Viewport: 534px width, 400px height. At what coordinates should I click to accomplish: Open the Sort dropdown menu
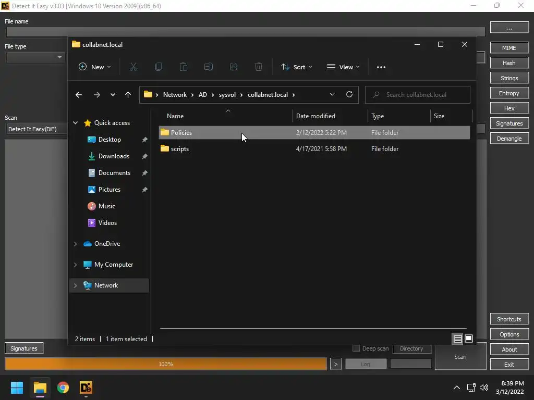click(297, 67)
